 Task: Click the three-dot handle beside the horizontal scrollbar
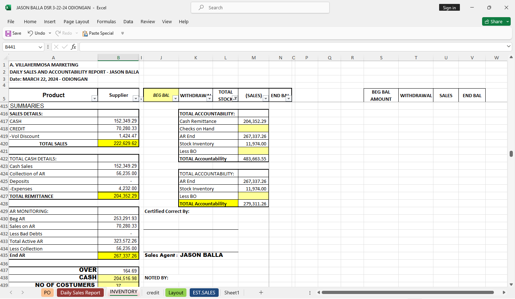click(310, 293)
